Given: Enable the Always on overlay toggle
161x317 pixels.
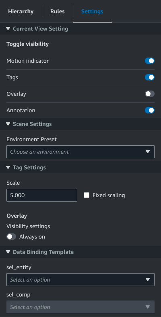Looking at the screenshot, I should click(x=11, y=237).
